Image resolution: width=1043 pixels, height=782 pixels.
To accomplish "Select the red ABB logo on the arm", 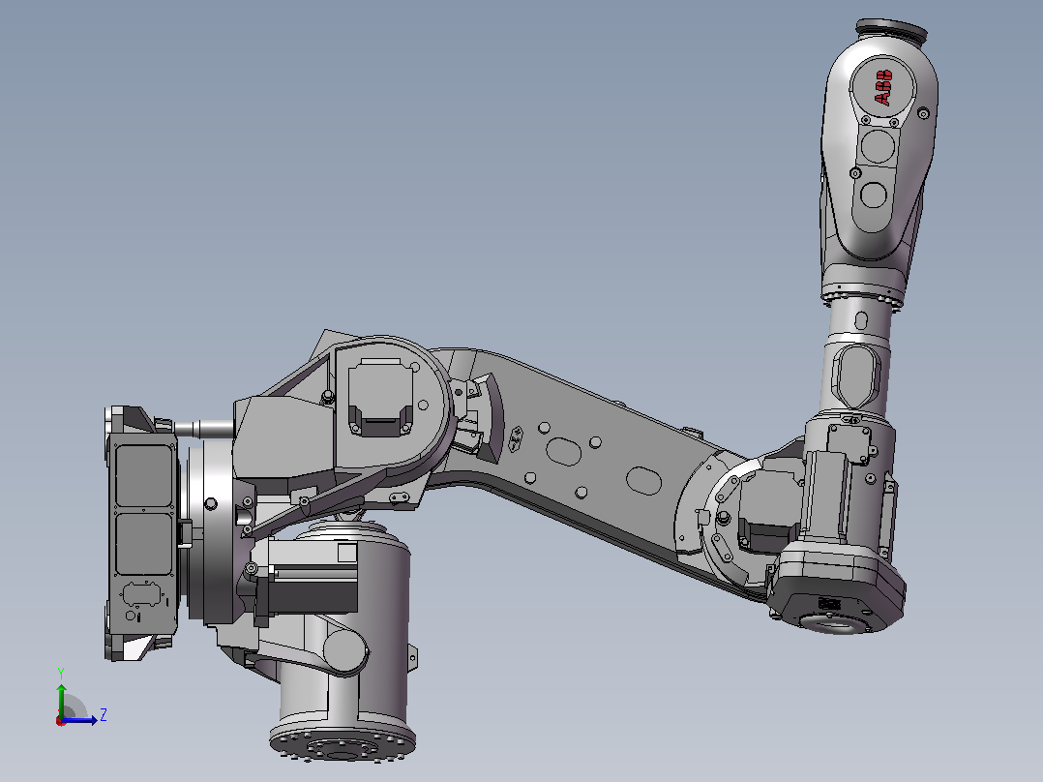I will tap(883, 88).
